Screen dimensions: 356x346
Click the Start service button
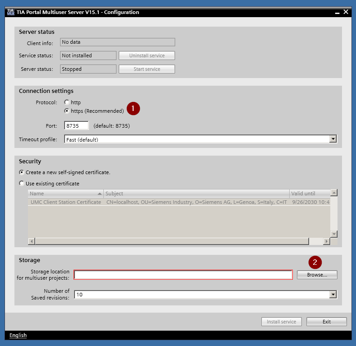(147, 69)
